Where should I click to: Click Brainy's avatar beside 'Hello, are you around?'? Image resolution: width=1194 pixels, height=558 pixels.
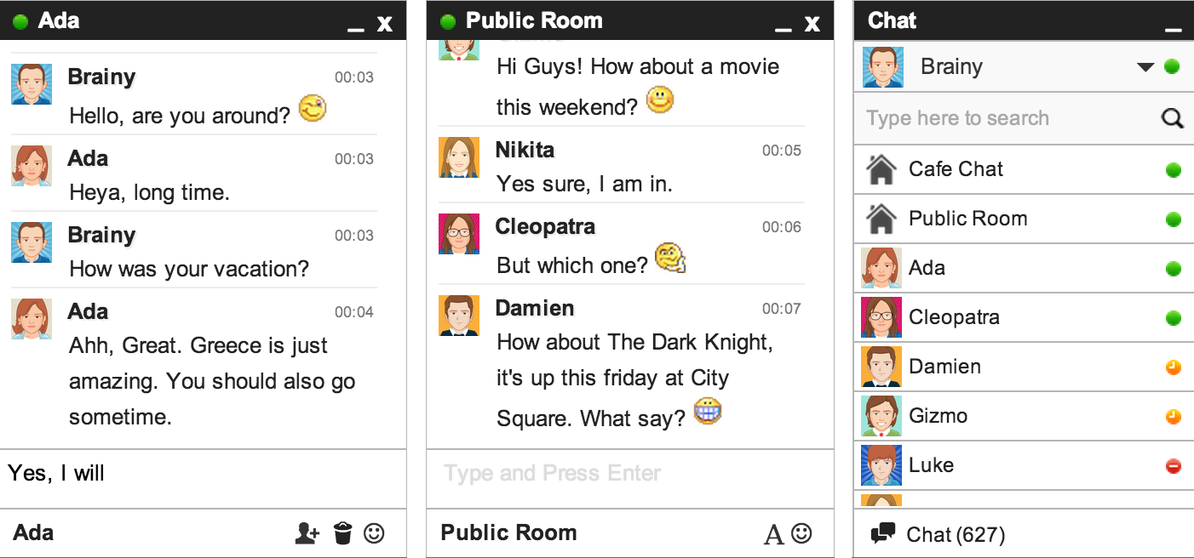coord(32,84)
